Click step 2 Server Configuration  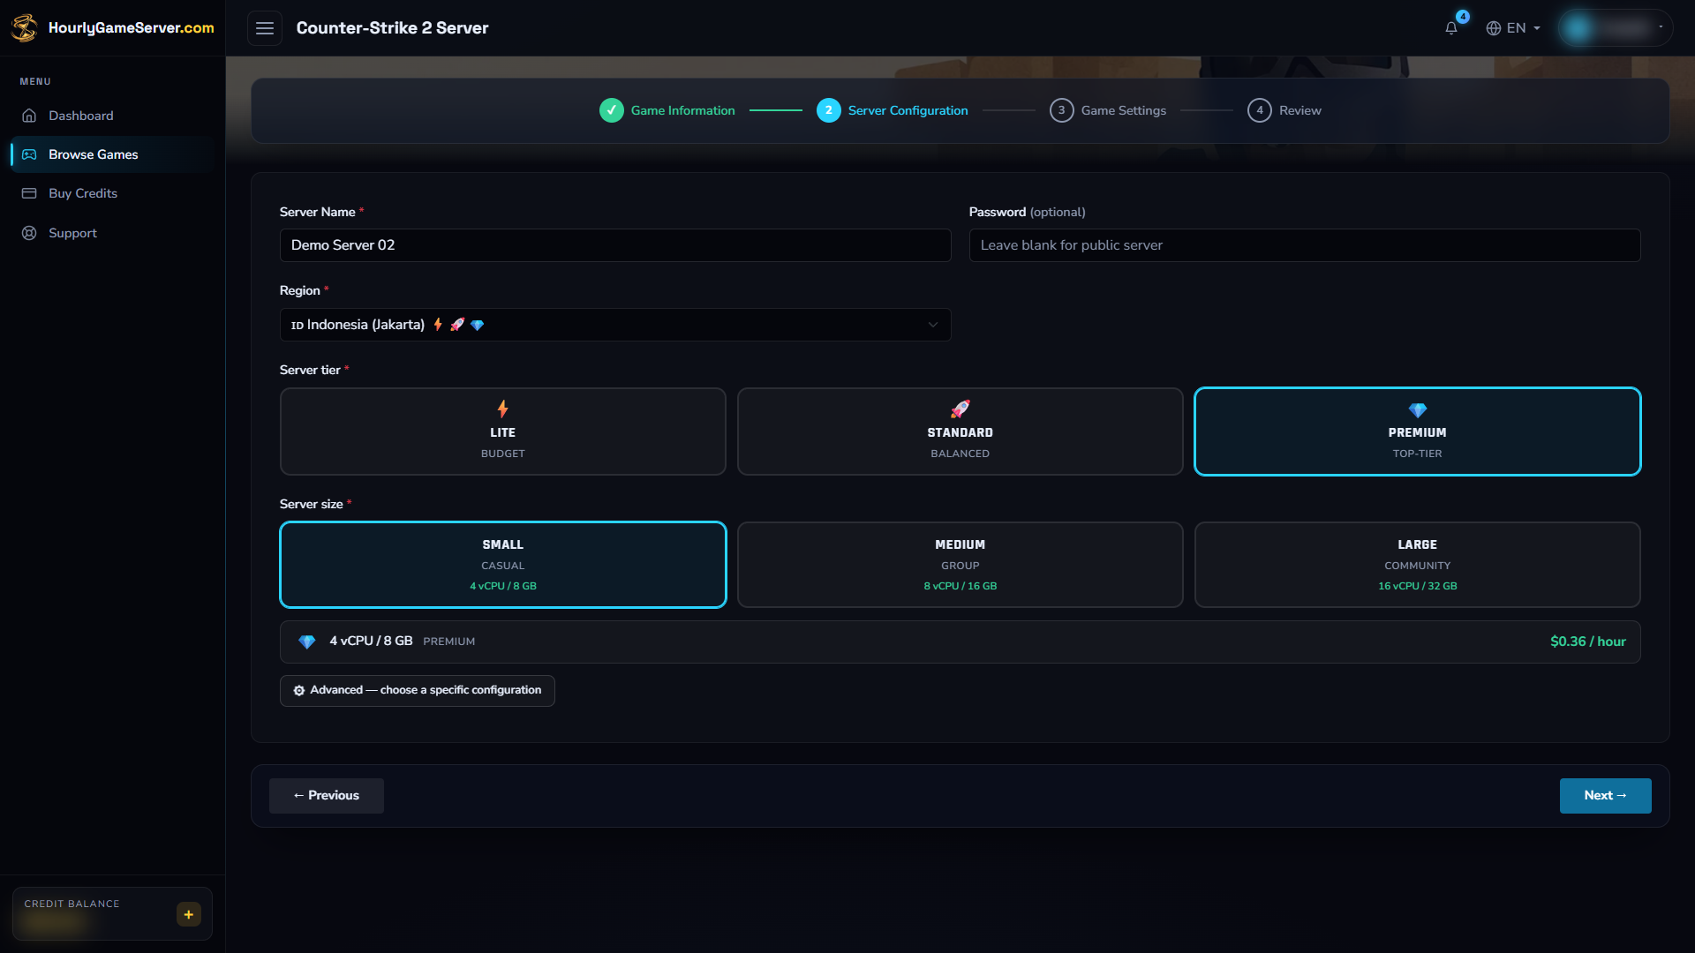point(893,110)
